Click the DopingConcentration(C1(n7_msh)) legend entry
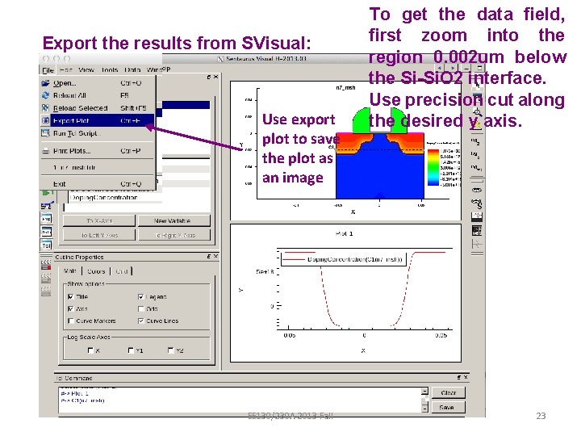This screenshot has height=436, width=581. [344, 259]
